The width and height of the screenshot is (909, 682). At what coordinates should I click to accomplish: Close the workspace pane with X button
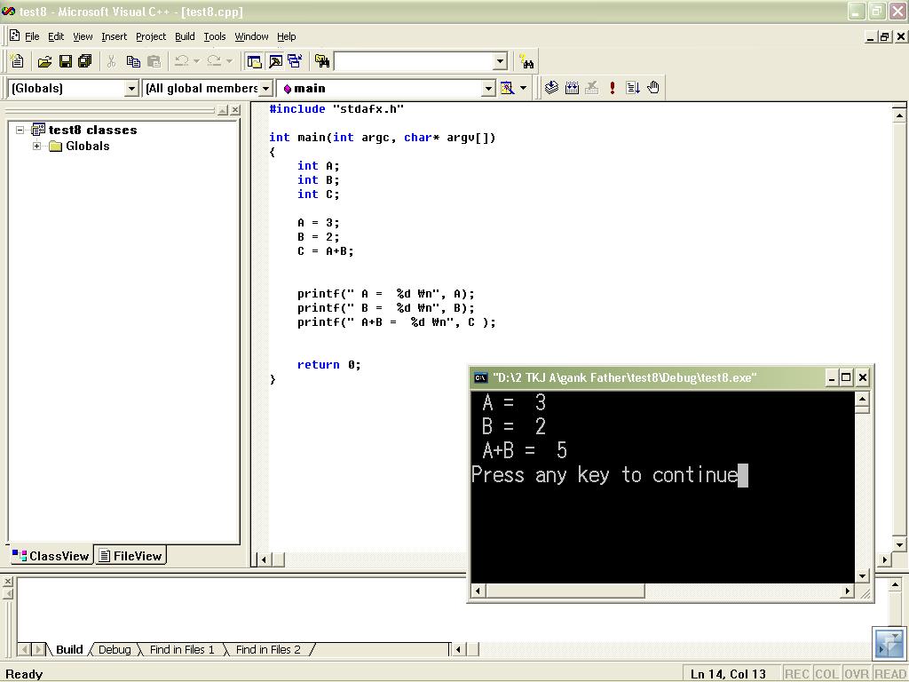point(234,110)
